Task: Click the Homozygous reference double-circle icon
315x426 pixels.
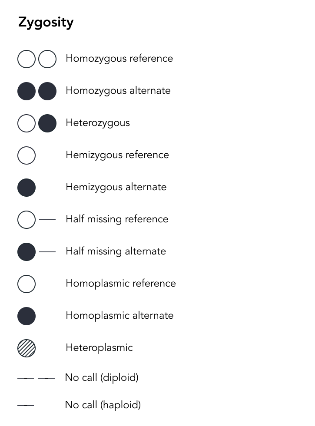Action: coord(37,59)
